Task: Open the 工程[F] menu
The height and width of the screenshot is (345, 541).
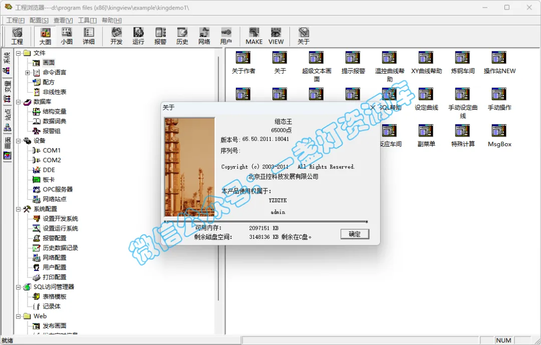Action: pos(16,21)
